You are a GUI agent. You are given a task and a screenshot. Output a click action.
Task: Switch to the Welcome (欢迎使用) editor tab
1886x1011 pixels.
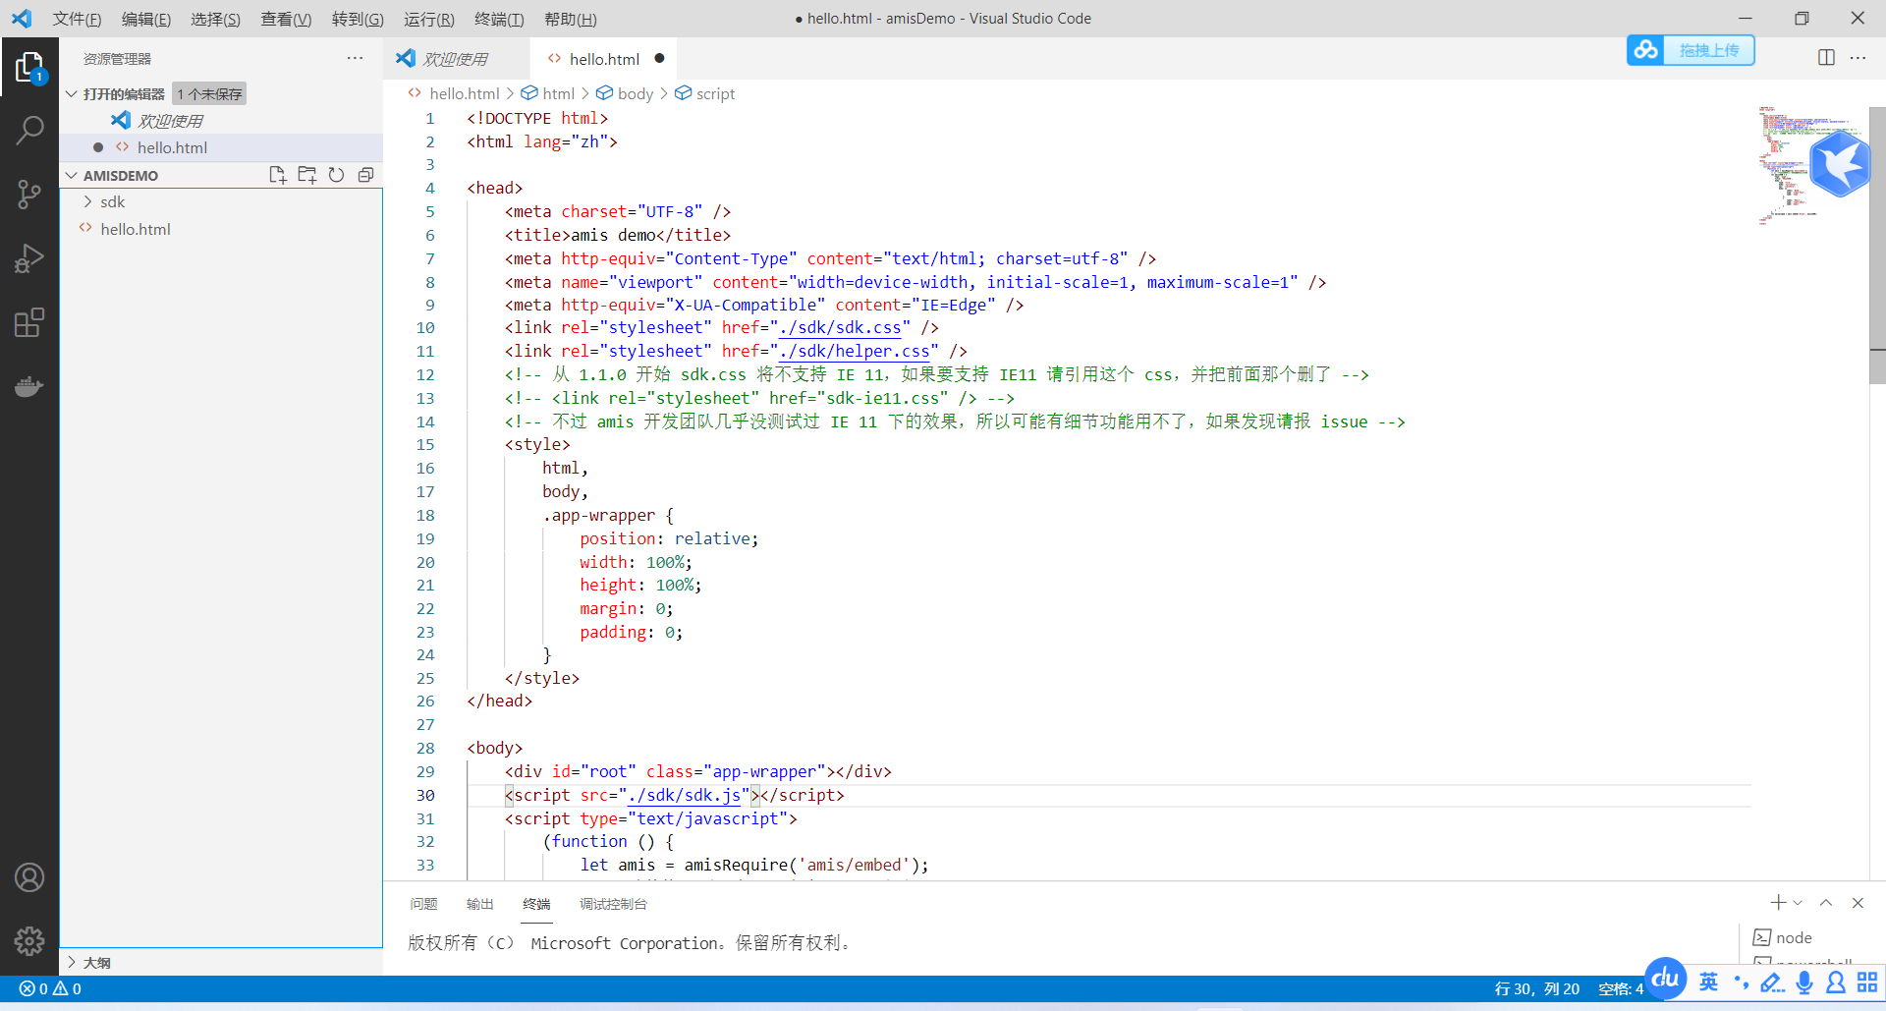pos(456,58)
